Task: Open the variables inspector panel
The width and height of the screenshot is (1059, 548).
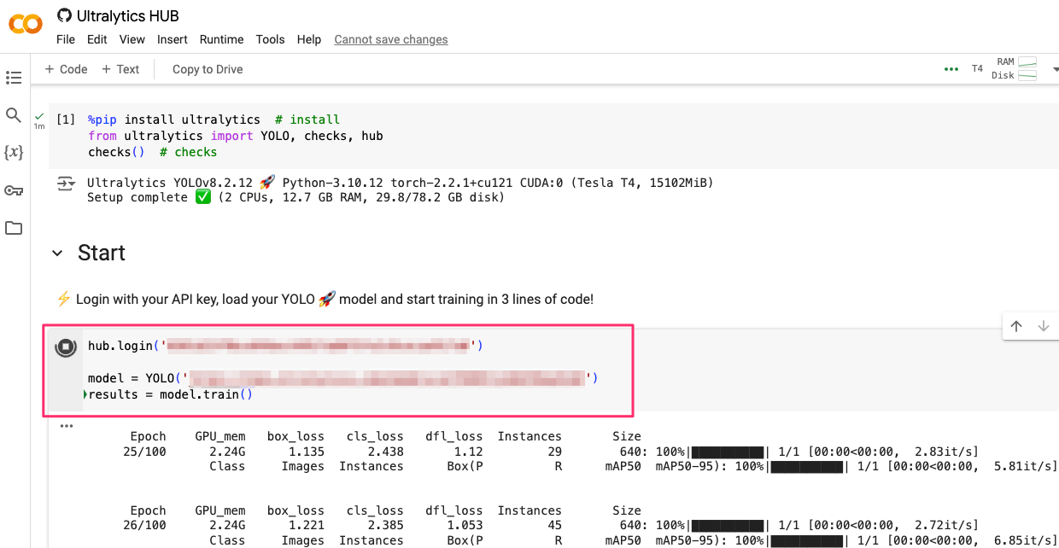Action: (14, 153)
